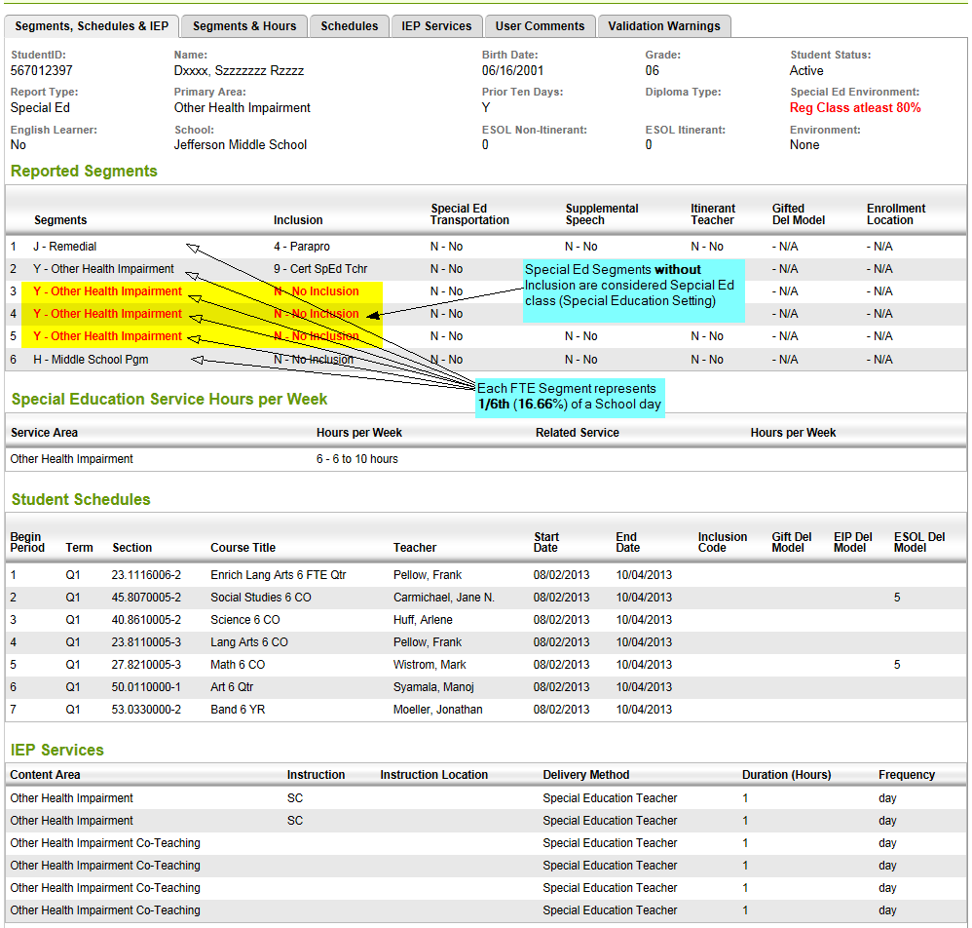Open the Validation Warnings tab
Screen dimensions: 972x928
[x=664, y=26]
